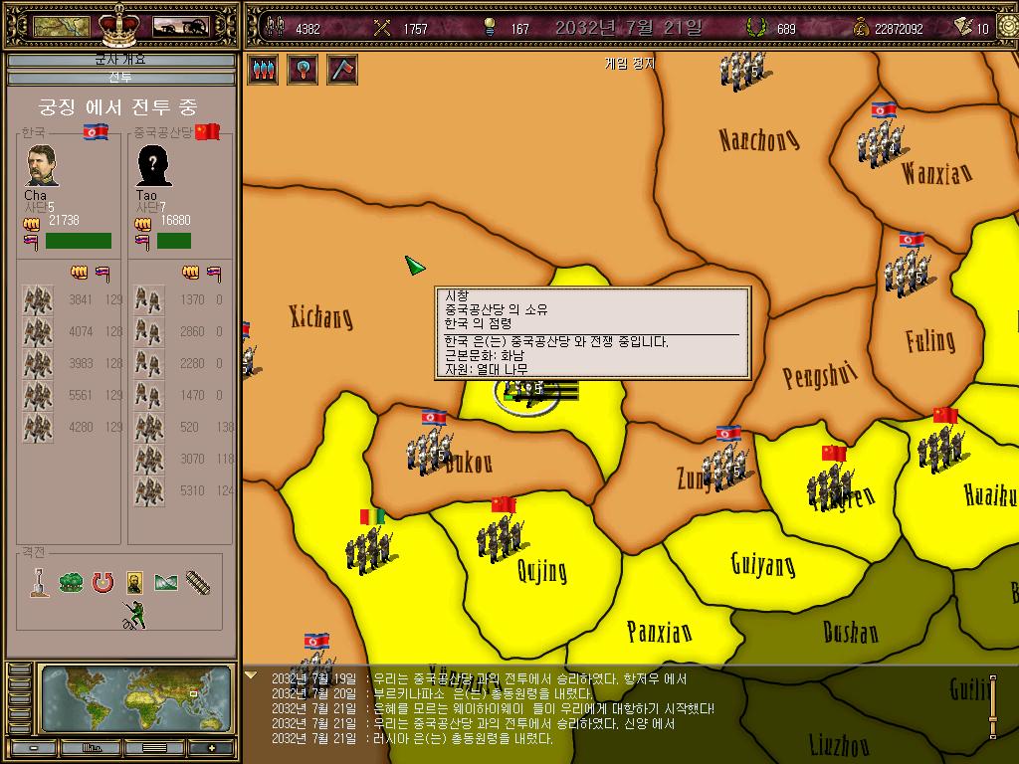The width and height of the screenshot is (1019, 764).
Task: Click the minus zoom out button
Action: pos(33,748)
